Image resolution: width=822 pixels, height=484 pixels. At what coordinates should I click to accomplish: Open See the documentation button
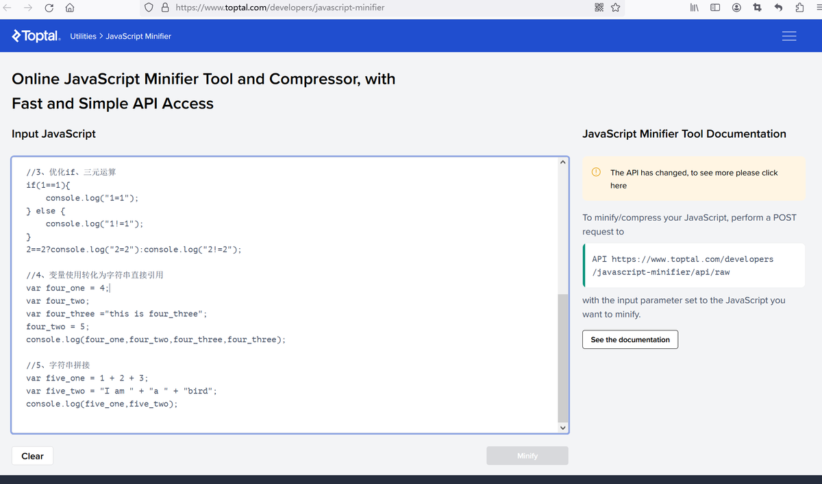tap(630, 339)
